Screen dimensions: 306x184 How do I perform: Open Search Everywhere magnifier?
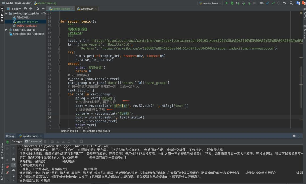click(x=291, y=3)
